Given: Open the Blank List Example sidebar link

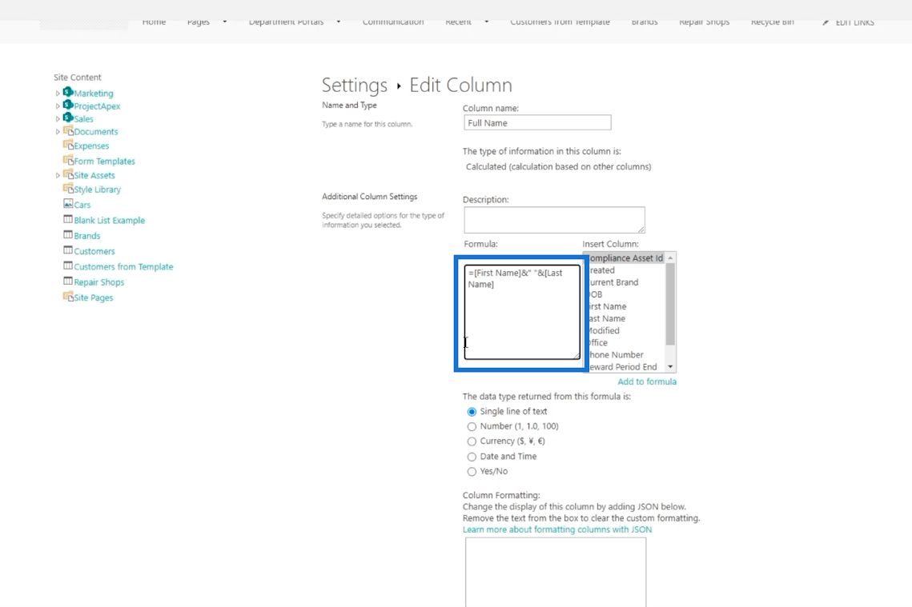Looking at the screenshot, I should [110, 221].
